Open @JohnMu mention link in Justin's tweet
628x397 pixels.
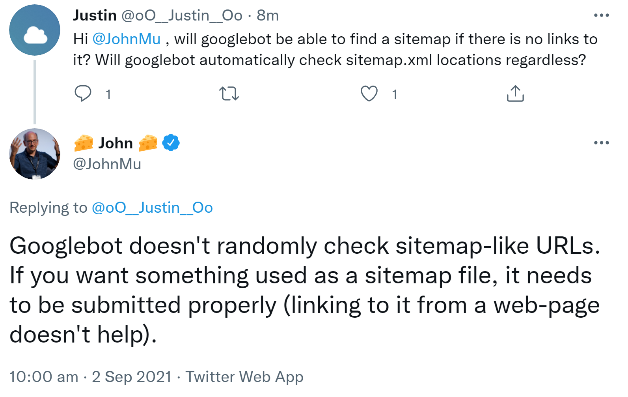[x=127, y=39]
